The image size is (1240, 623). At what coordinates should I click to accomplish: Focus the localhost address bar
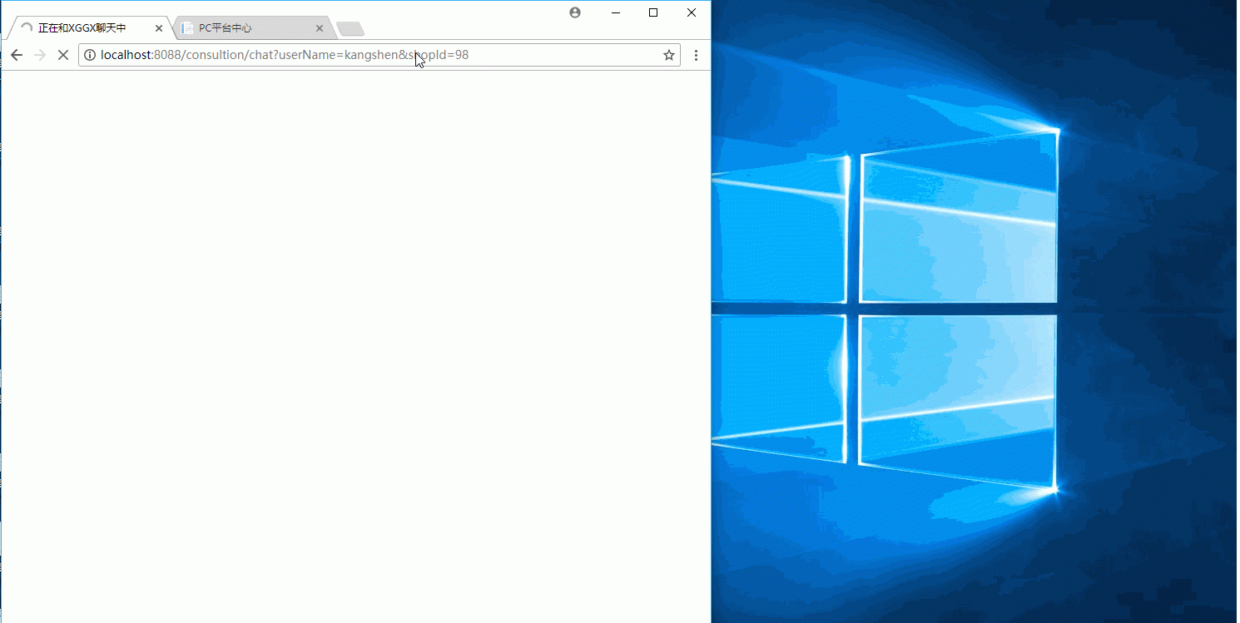(x=379, y=55)
